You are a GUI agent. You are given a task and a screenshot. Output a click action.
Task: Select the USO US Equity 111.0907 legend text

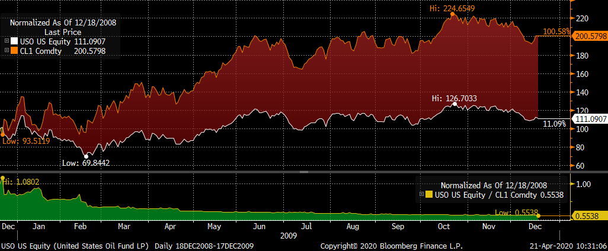tap(63, 41)
